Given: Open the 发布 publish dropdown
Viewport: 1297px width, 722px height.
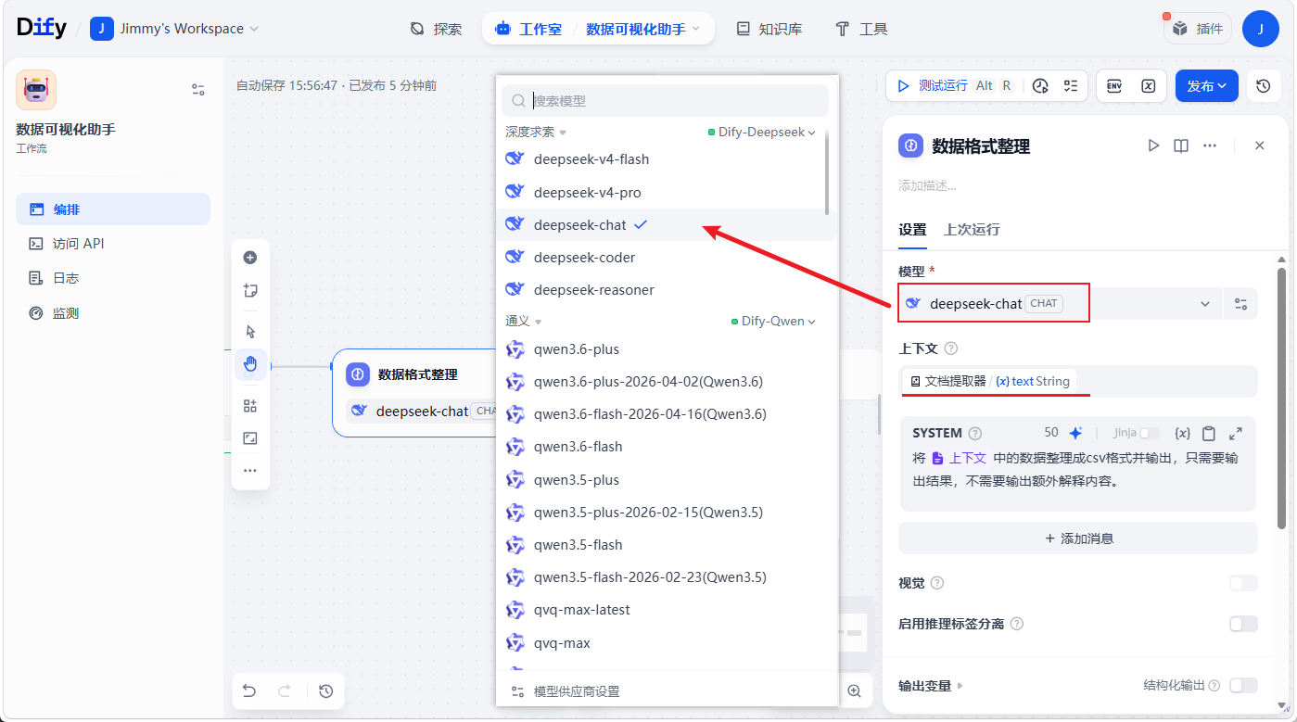Looking at the screenshot, I should 1207,86.
